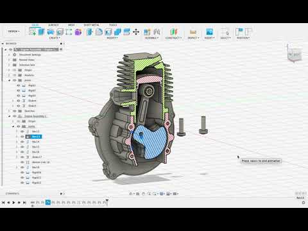Switch to the MESH tab
The image size is (308, 231).
click(x=71, y=25)
